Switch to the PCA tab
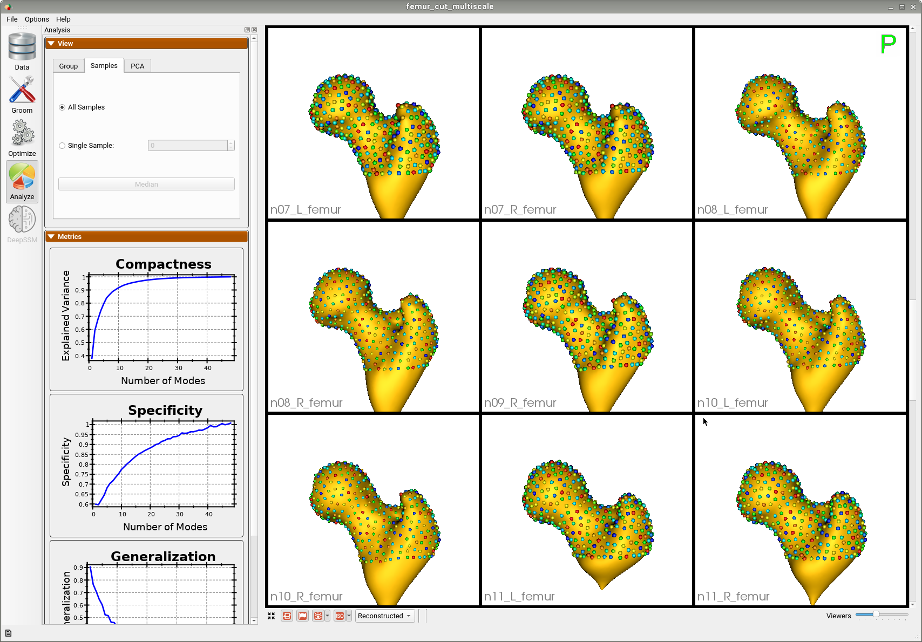Image resolution: width=922 pixels, height=642 pixels. tap(138, 66)
